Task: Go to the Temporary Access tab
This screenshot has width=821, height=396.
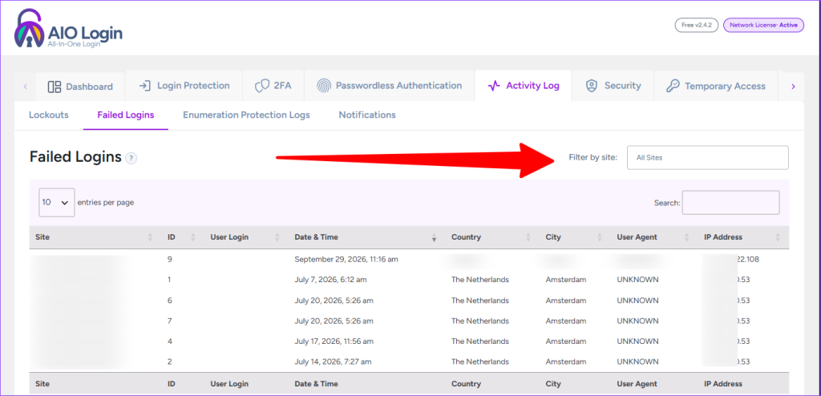Action: point(716,86)
